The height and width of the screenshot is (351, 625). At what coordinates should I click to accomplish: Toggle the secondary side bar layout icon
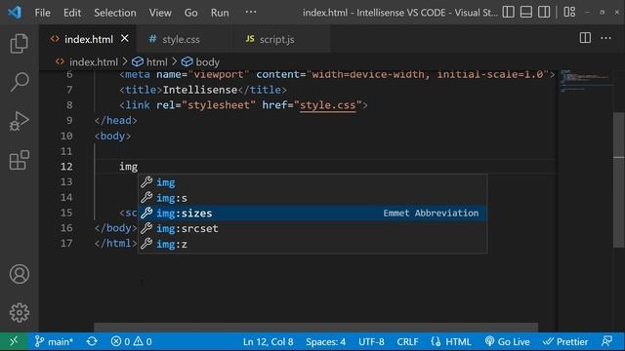544,13
